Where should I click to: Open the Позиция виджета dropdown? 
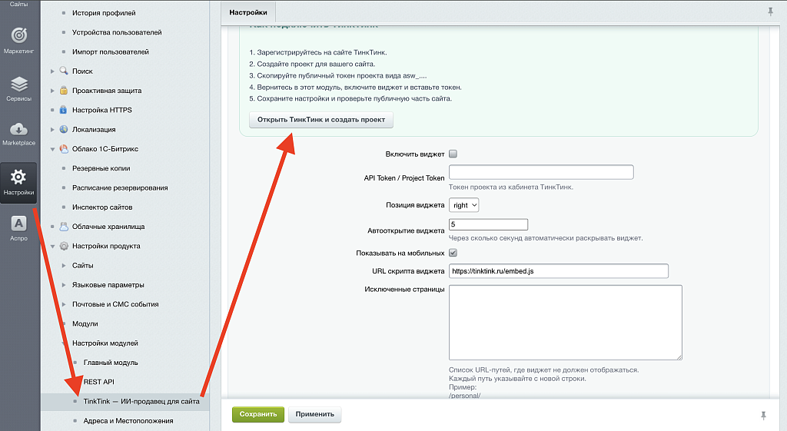(x=463, y=204)
